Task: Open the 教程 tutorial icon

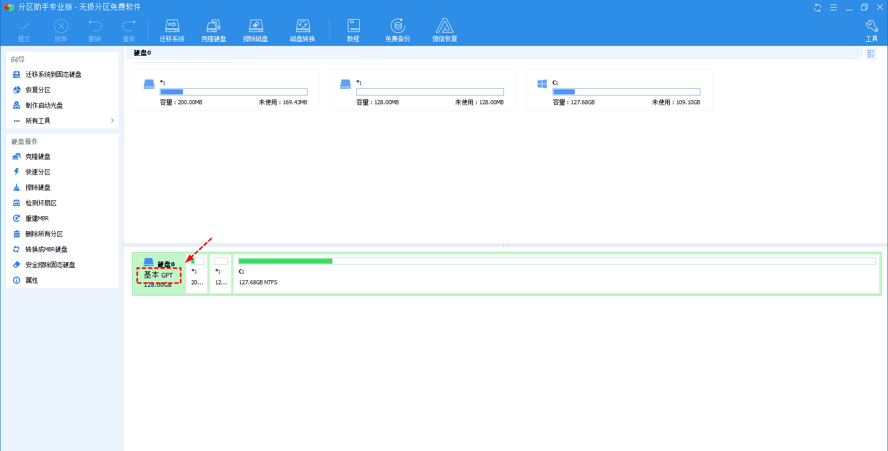Action: tap(354, 31)
